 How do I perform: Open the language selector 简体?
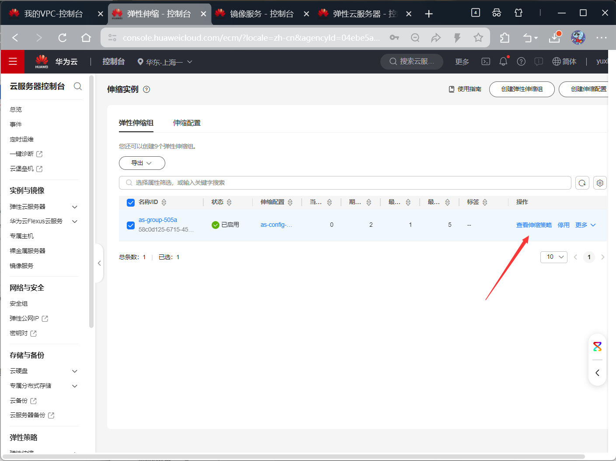click(x=564, y=62)
